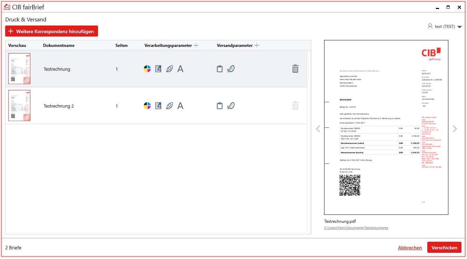Image resolution: width=467 pixels, height=259 pixels.
Task: Click the Seiten column header
Action: click(x=121, y=45)
